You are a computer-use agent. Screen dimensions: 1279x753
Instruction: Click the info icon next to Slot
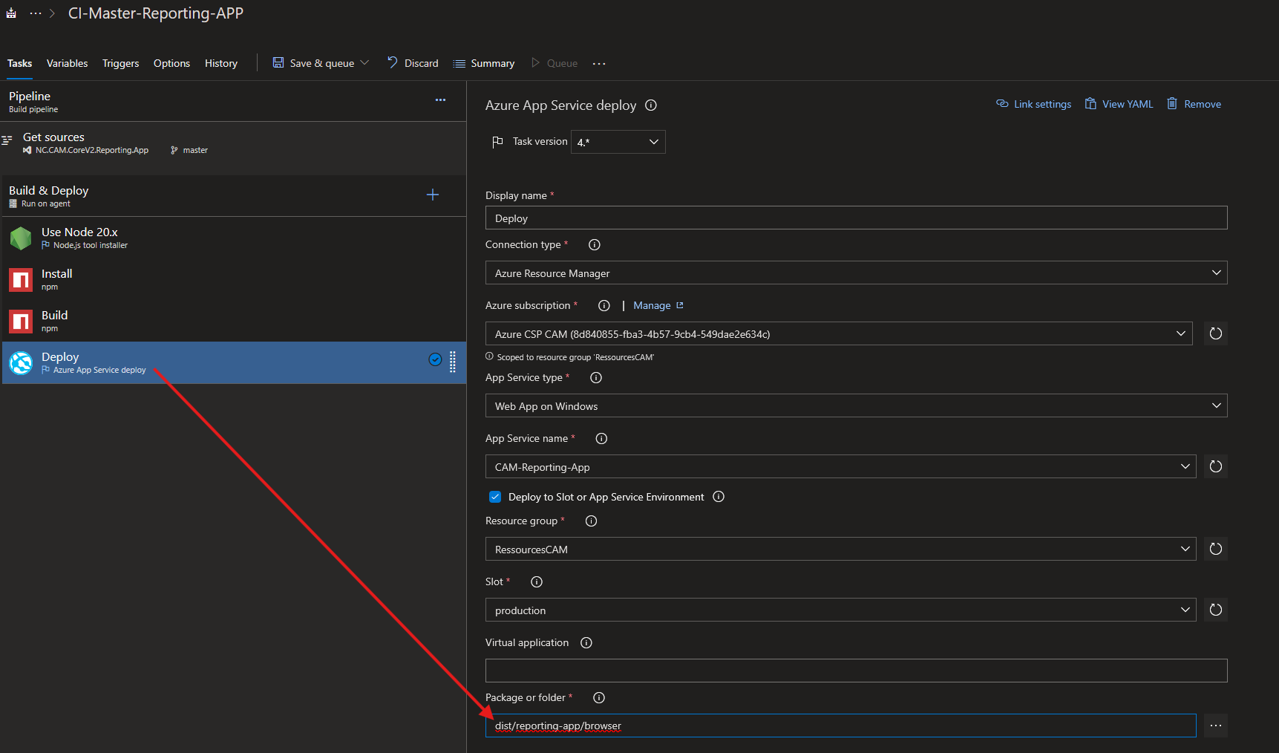(x=537, y=582)
